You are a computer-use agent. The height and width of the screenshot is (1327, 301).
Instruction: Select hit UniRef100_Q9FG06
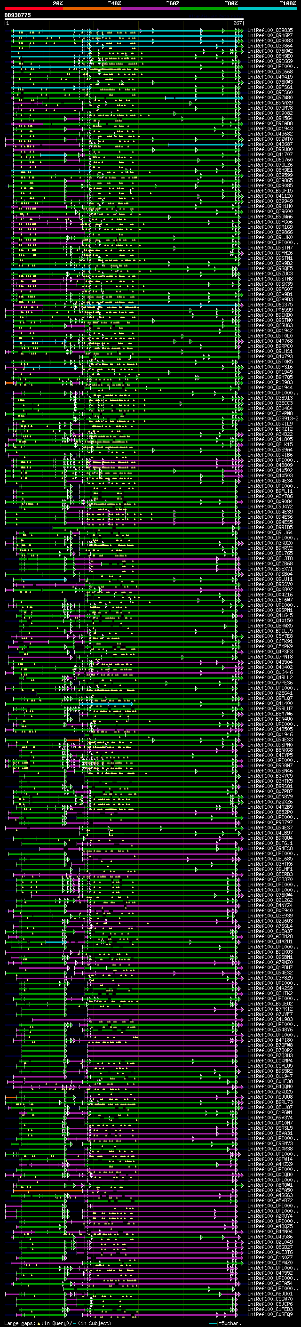point(270,222)
